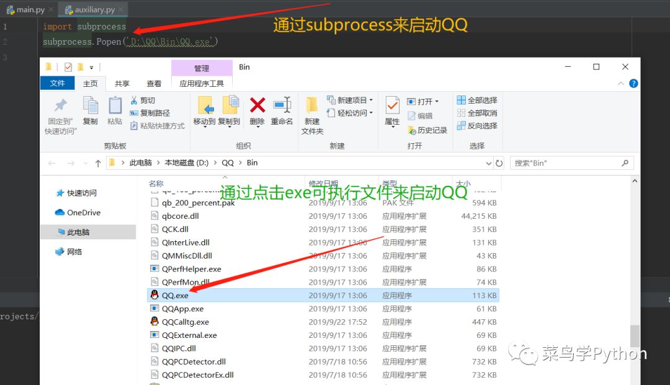Open the quick access toolbar customize dropdown
670x385 pixels.
[91, 68]
